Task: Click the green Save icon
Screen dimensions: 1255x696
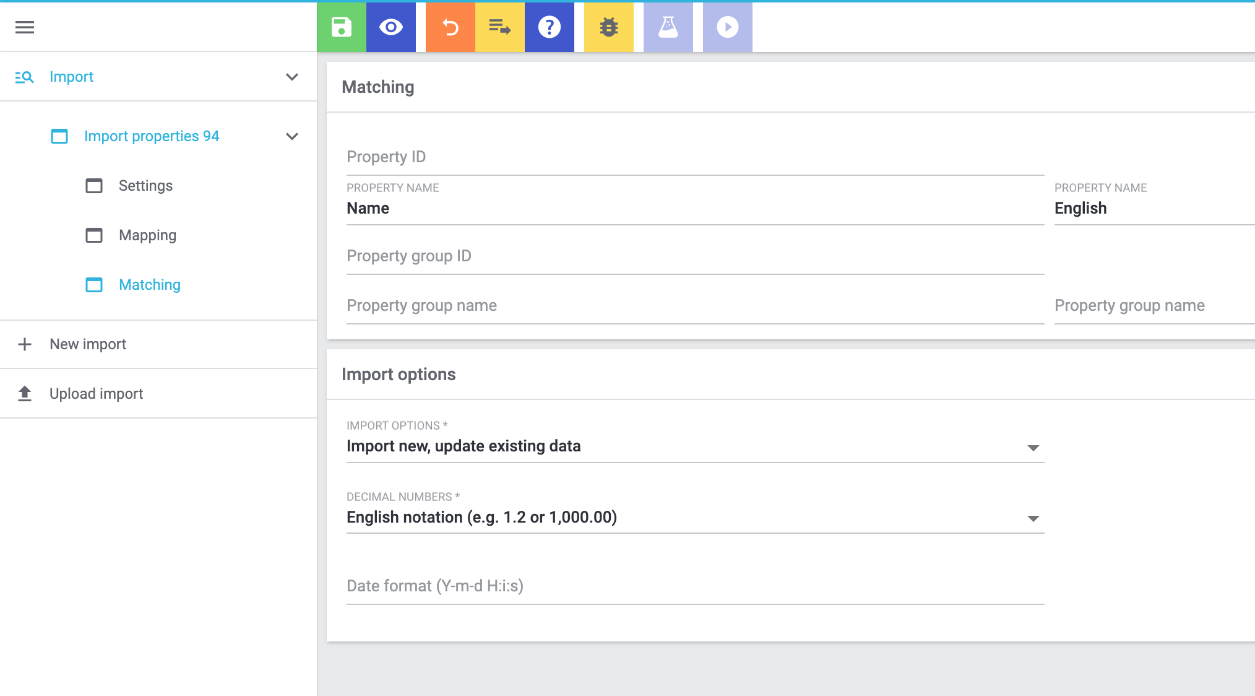Action: click(x=341, y=27)
